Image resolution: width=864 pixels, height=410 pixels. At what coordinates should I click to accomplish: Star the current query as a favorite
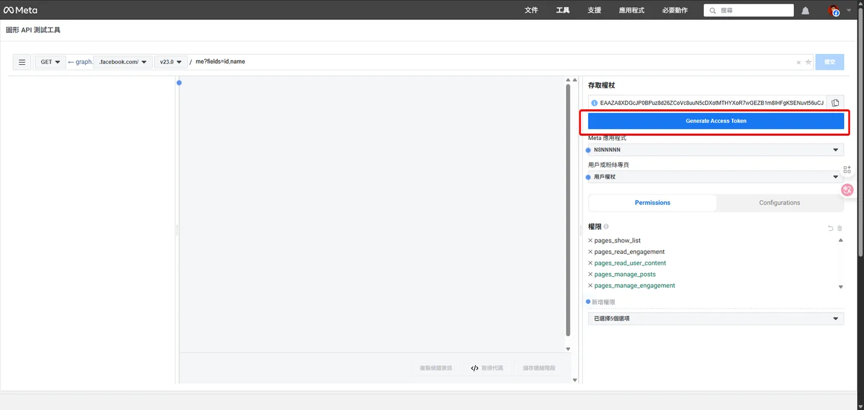pyautogui.click(x=808, y=62)
